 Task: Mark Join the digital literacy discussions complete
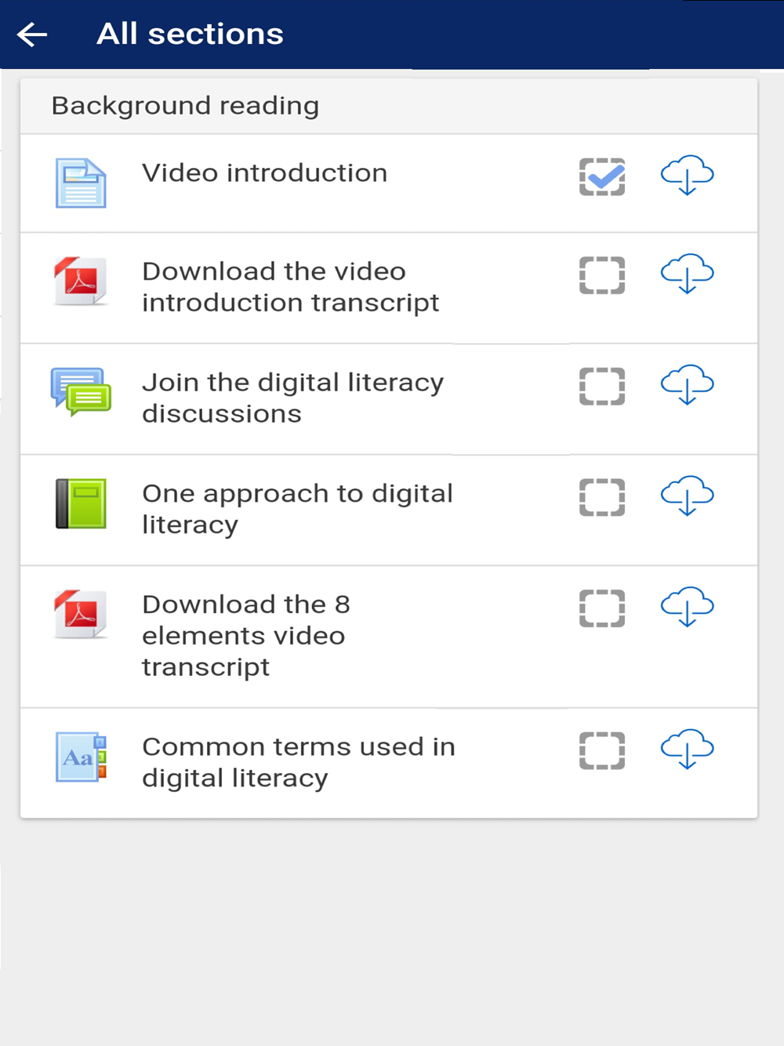[x=602, y=387]
